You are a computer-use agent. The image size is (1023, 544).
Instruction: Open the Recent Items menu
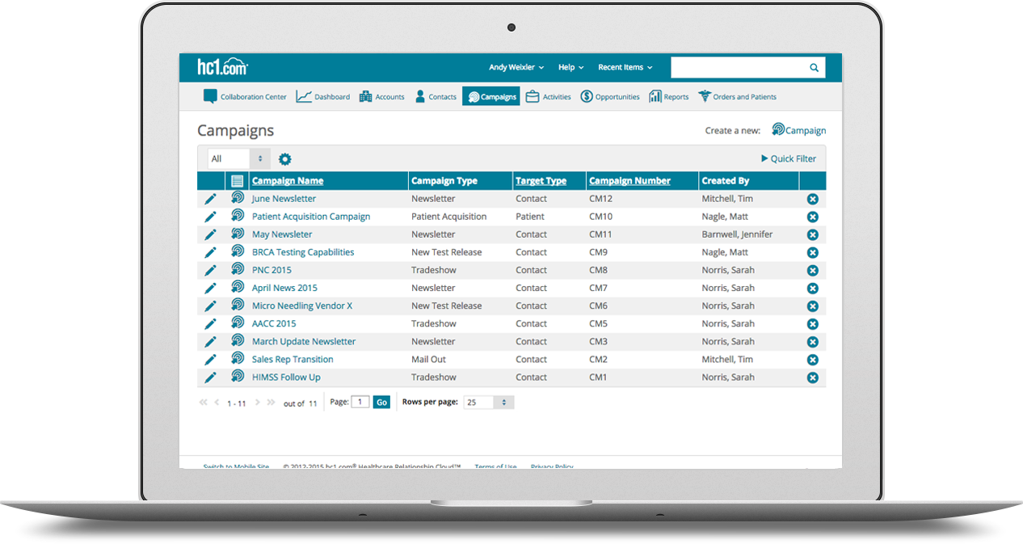coord(625,68)
